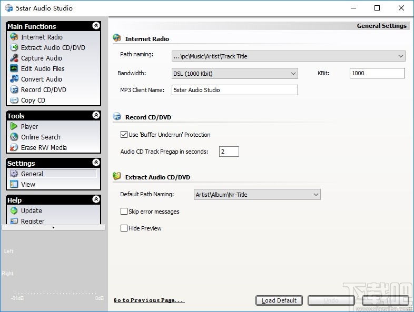Click the Convert Audio note icon
Image resolution: width=414 pixels, height=312 pixels.
tap(14, 79)
